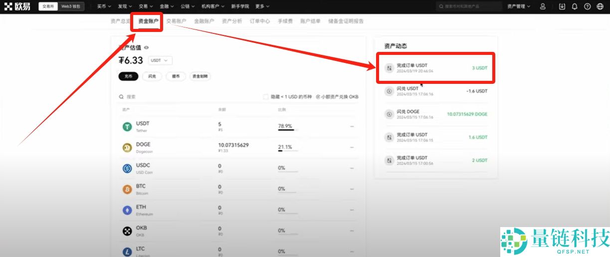Open the USDT valuation currency dropdown

tap(160, 60)
